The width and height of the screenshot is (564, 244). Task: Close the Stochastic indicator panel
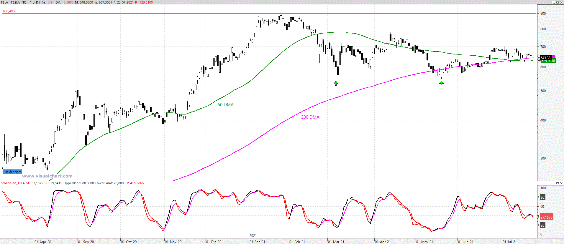click(561, 183)
